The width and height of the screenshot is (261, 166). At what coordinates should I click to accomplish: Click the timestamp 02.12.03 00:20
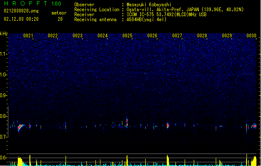[x=21, y=19]
